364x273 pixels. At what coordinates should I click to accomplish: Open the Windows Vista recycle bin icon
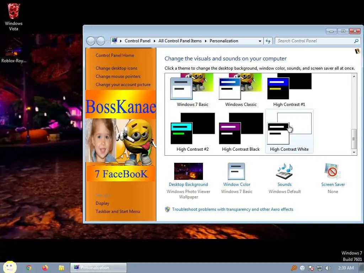click(14, 17)
